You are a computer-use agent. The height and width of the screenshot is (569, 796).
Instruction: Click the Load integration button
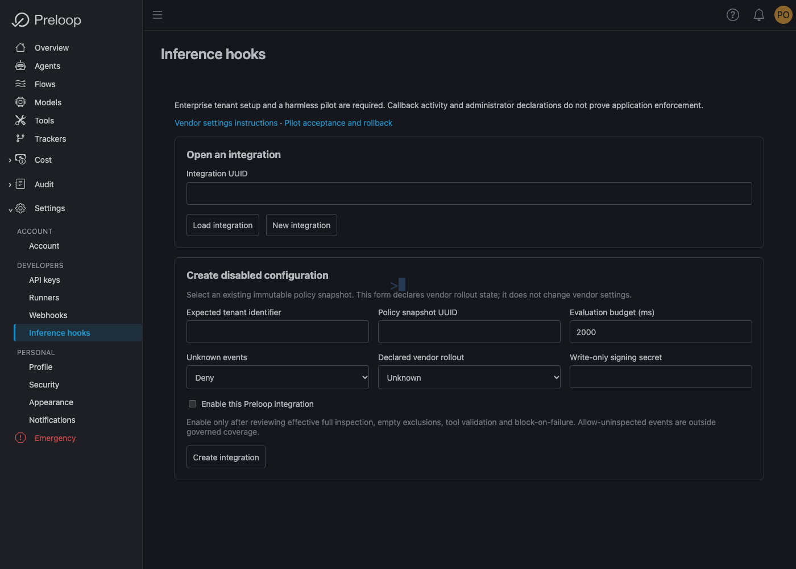(223, 225)
